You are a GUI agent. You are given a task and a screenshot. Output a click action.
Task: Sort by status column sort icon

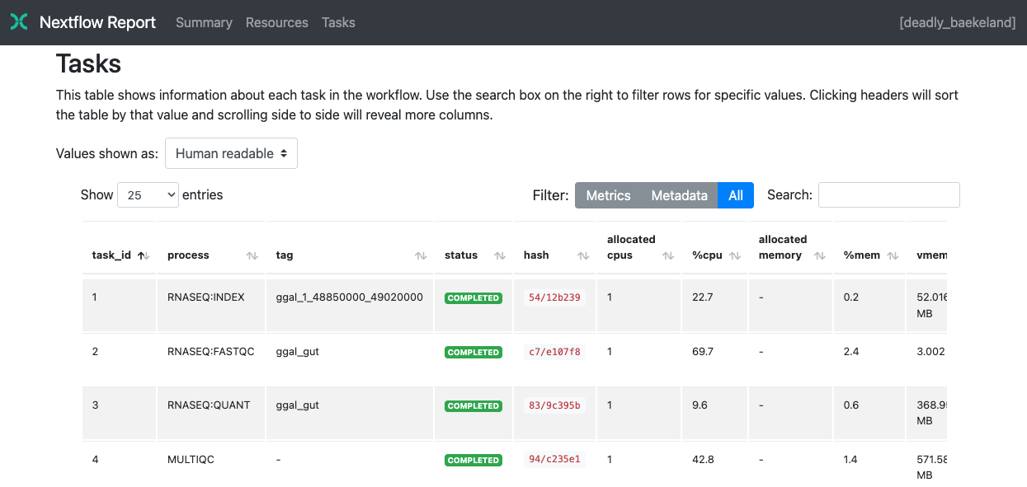500,255
